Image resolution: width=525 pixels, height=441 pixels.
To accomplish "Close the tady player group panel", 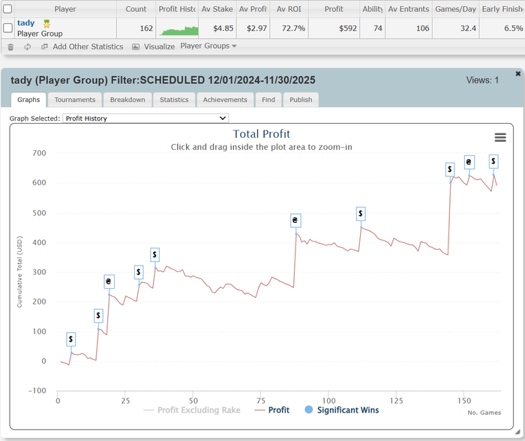I will point(517,73).
